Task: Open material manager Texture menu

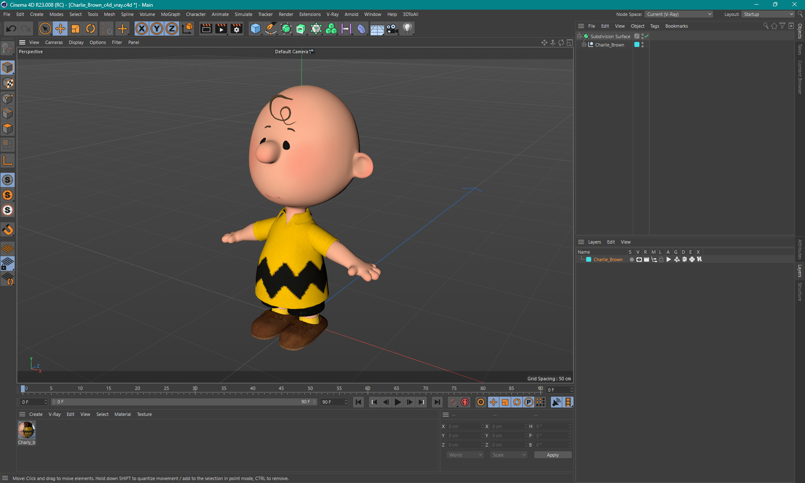Action: [144, 414]
